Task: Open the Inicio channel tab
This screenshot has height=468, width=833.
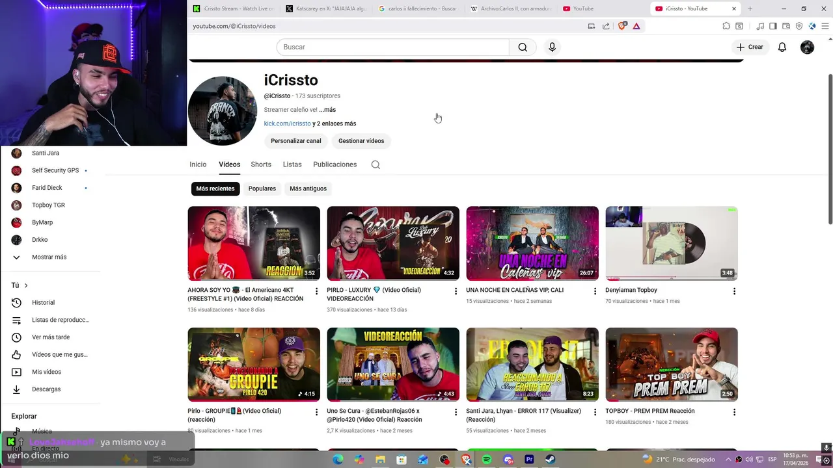Action: [x=198, y=164]
